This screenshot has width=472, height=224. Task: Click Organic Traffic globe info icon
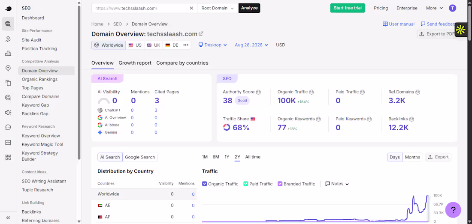tap(312, 92)
